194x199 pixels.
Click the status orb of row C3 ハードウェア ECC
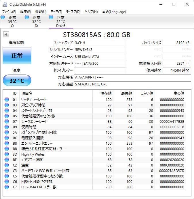tap(7, 171)
